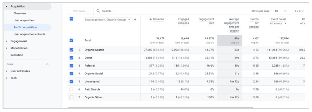Click the horizontal scrollbar below table
This screenshot has height=112, width=312.
pyautogui.click(x=160, y=108)
